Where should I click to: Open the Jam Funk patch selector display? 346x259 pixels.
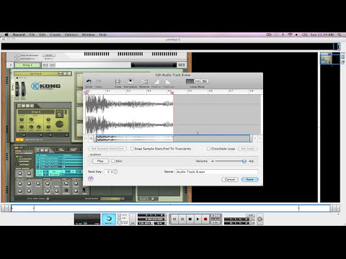click(36, 73)
